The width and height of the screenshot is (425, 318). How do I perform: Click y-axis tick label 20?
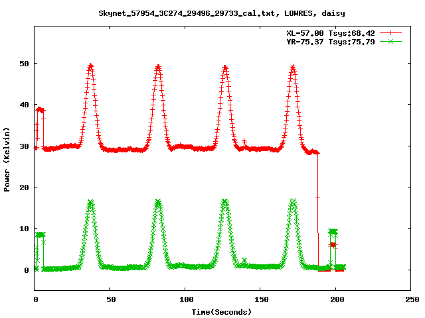click(x=24, y=187)
